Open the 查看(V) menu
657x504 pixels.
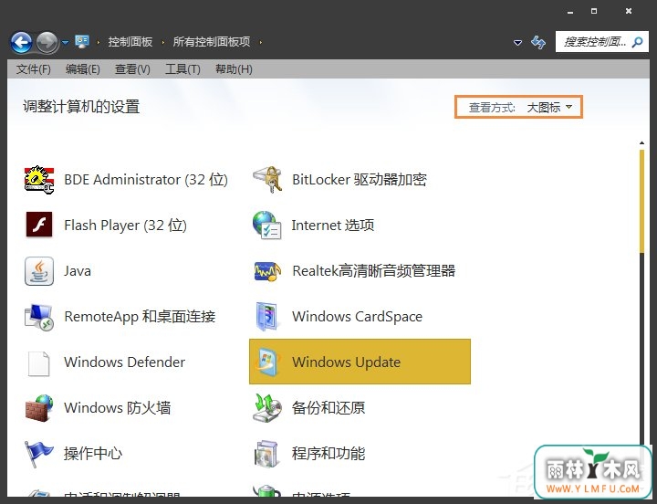click(133, 69)
